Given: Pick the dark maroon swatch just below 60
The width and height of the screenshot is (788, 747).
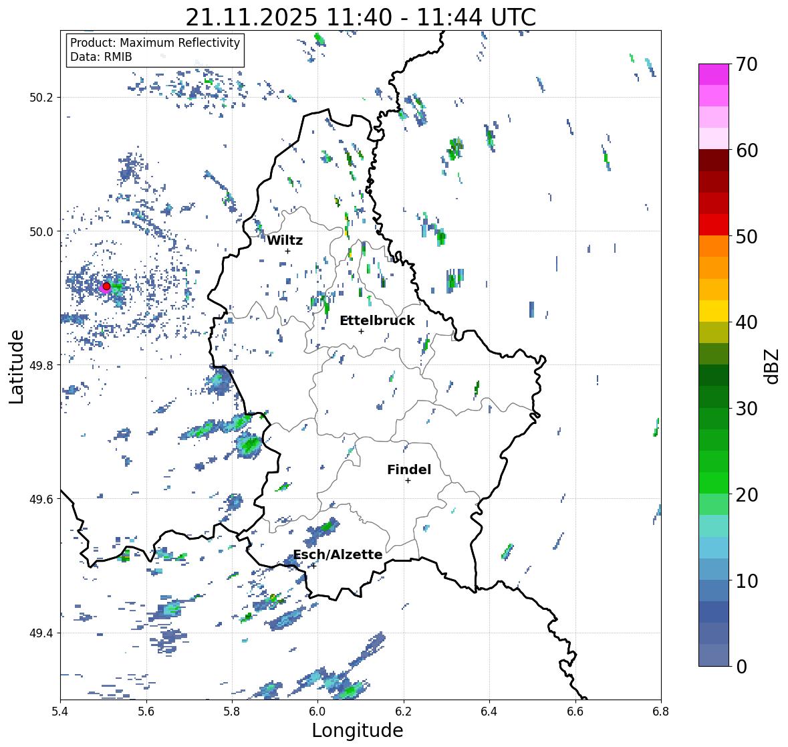Looking at the screenshot, I should (x=714, y=161).
